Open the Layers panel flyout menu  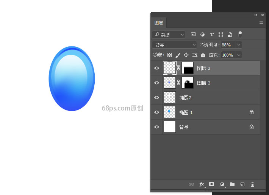[x=261, y=22]
